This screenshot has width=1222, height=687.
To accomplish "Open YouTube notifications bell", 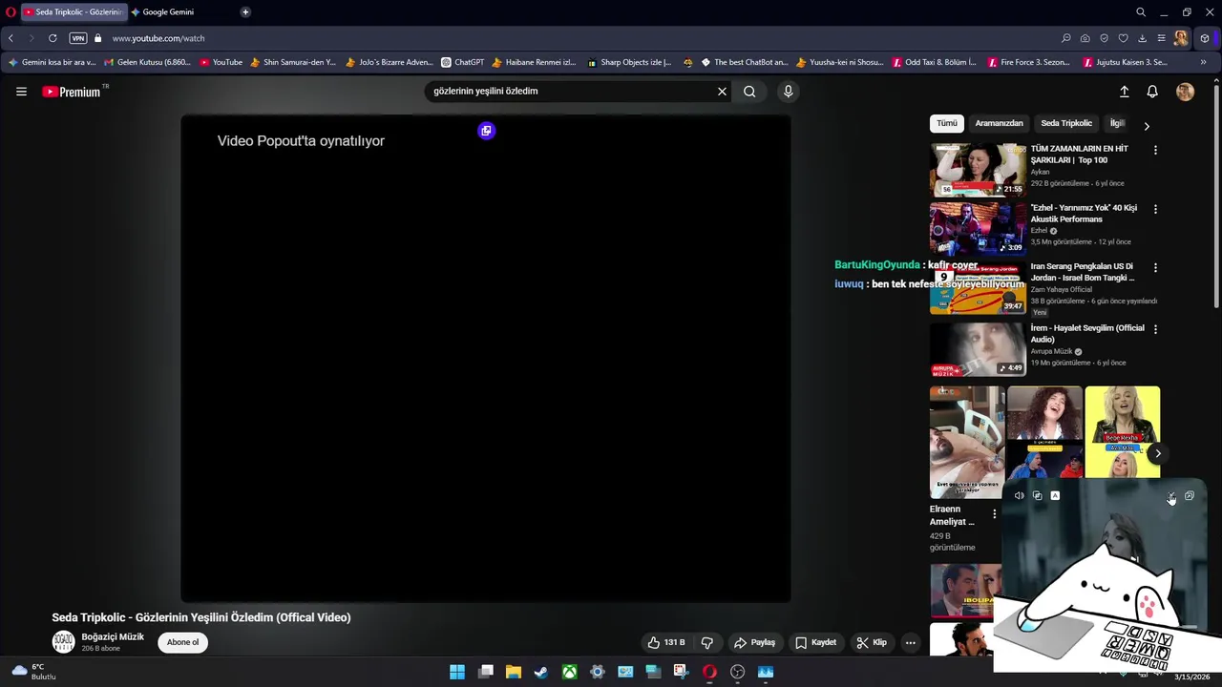I will [x=1152, y=92].
